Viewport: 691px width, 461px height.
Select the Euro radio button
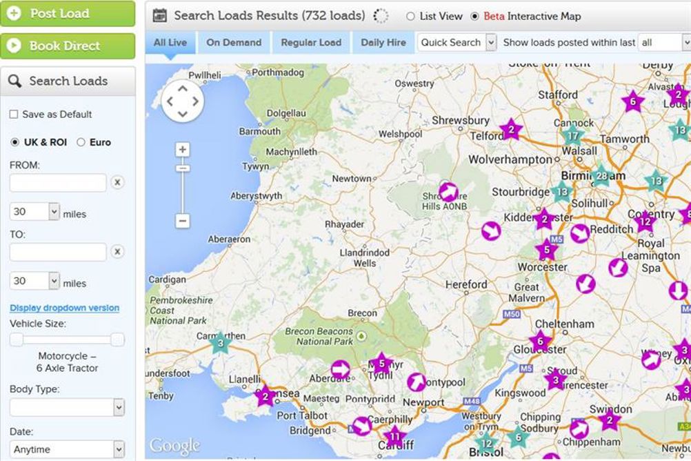[x=81, y=142]
